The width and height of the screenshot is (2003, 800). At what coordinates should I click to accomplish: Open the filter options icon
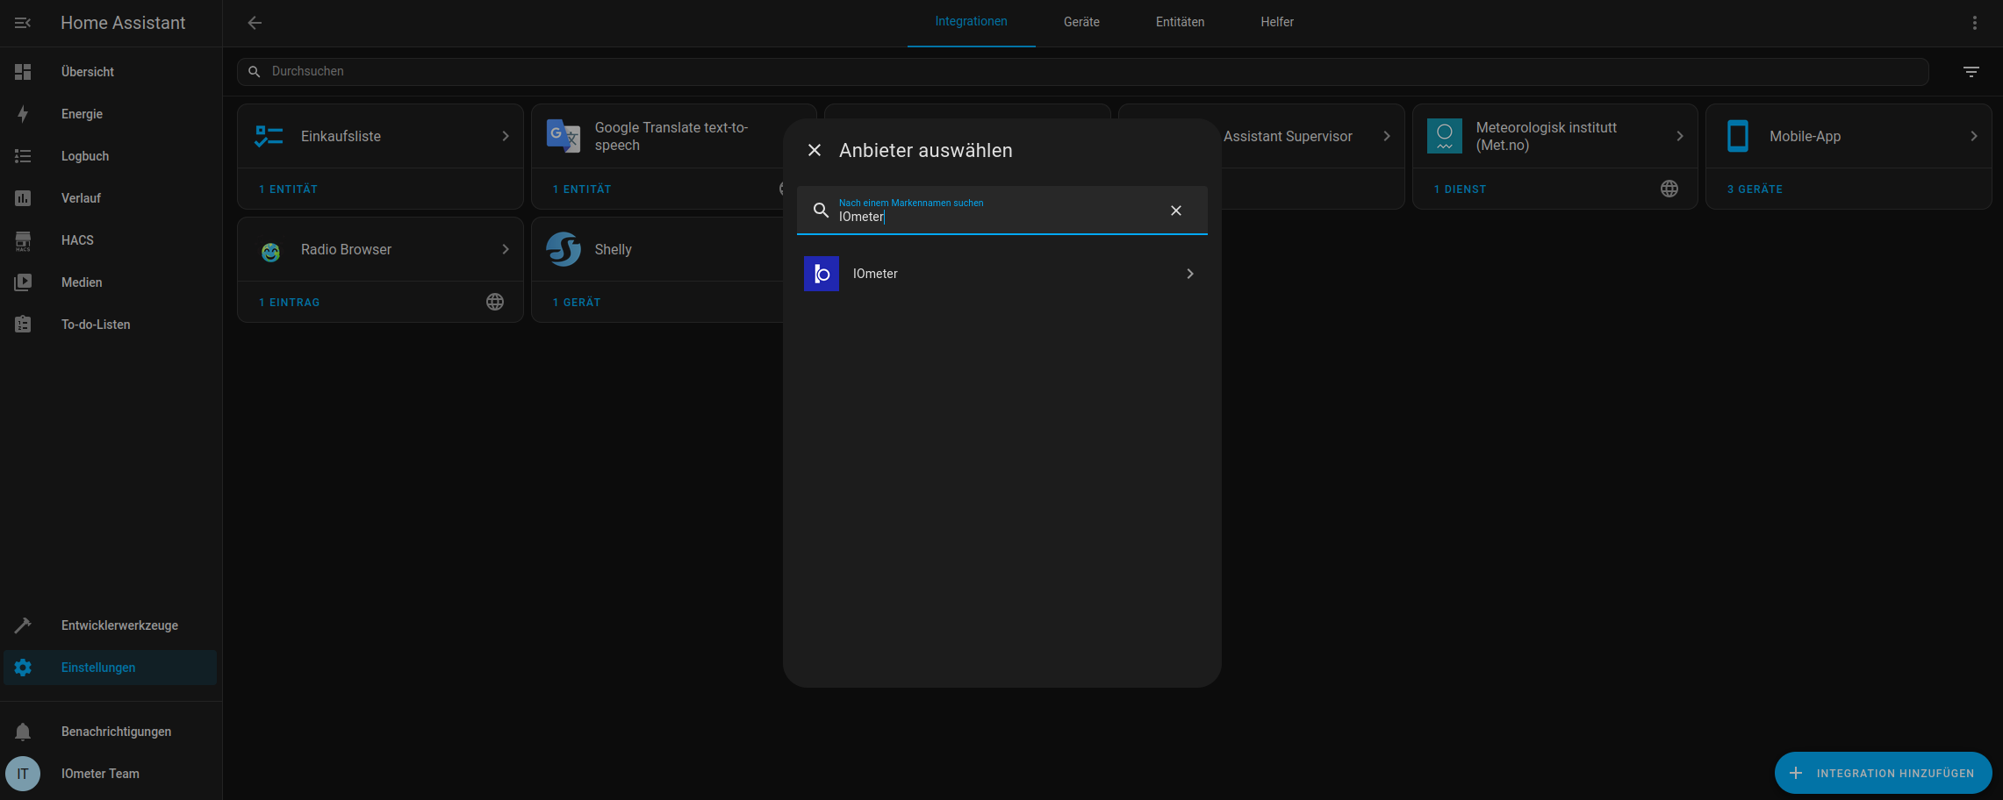pyautogui.click(x=1971, y=72)
